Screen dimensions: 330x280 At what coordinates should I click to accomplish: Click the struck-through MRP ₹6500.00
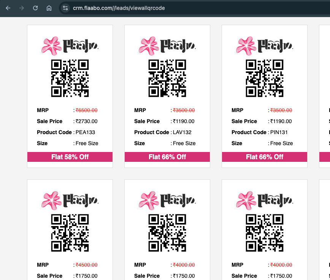87,110
